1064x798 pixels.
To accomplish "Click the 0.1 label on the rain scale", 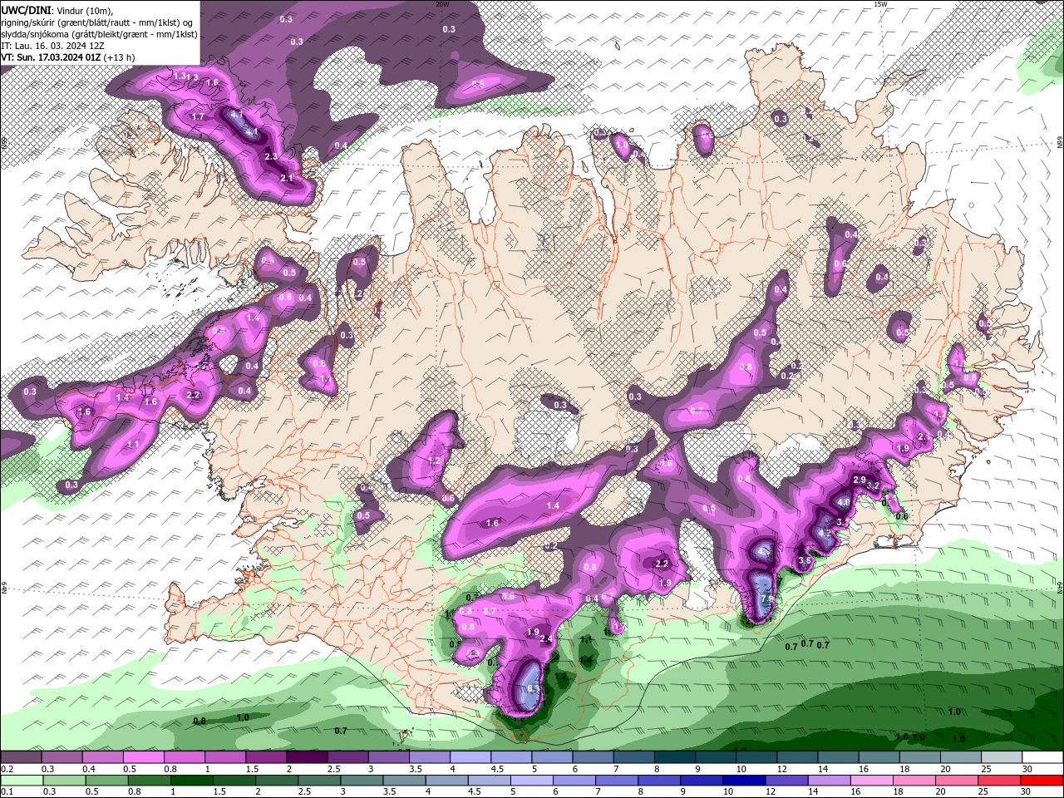I will [x=7, y=791].
